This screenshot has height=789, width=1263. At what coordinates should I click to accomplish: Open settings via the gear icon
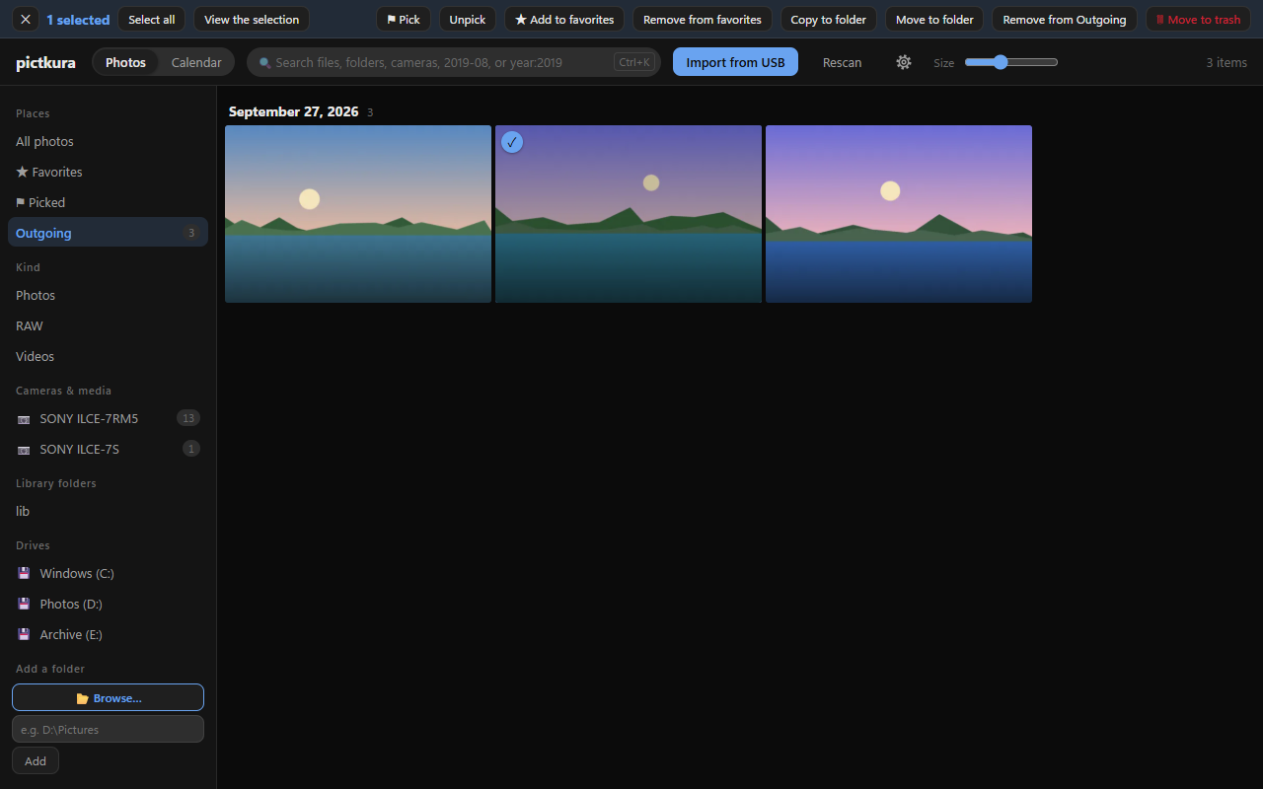(904, 62)
